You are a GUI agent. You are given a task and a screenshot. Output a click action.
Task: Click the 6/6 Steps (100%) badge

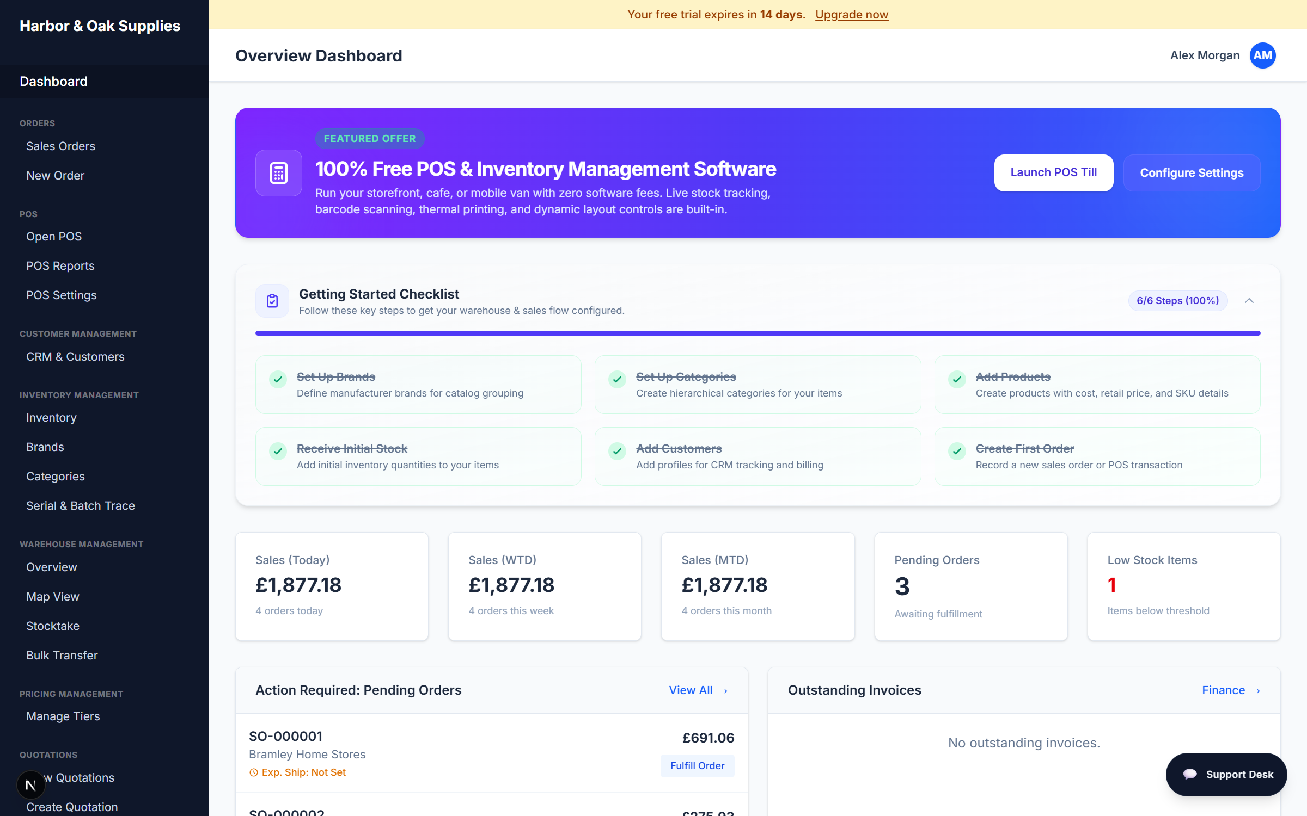pos(1177,301)
